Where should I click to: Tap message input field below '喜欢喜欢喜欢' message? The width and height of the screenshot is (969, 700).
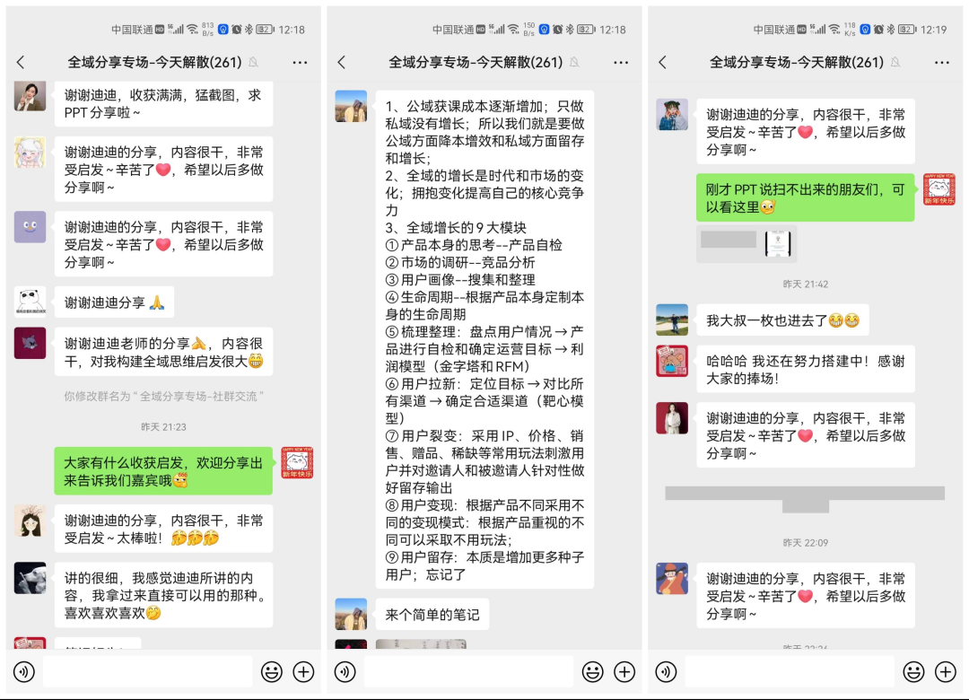click(148, 671)
